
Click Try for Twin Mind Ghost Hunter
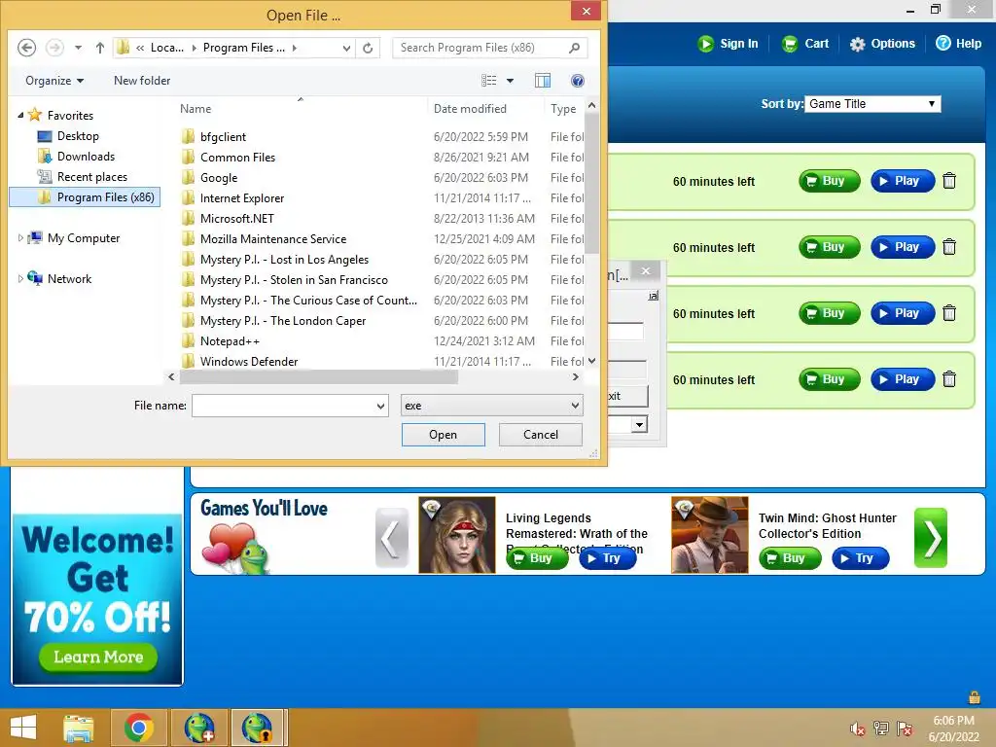click(860, 558)
